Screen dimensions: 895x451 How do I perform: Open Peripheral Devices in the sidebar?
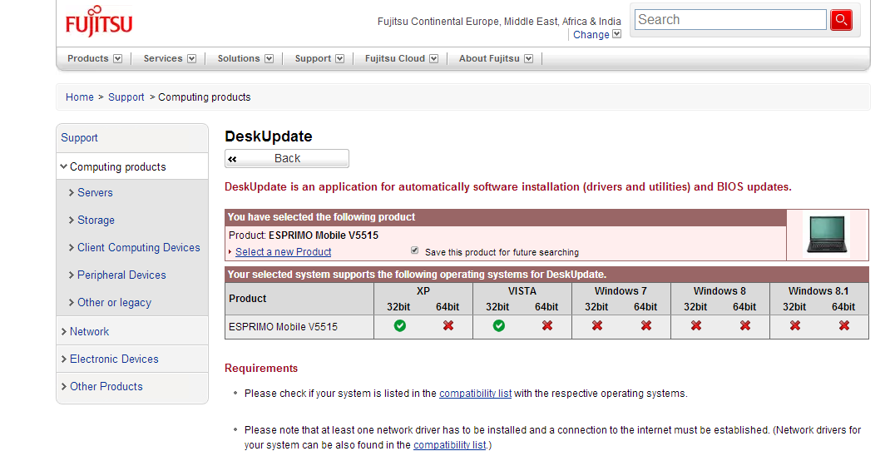pos(121,275)
